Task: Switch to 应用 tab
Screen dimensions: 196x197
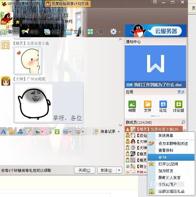Action: [x=95, y=32]
